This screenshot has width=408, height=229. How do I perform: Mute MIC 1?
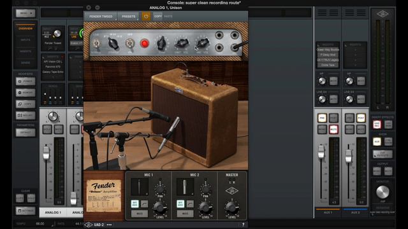pyautogui.click(x=140, y=214)
